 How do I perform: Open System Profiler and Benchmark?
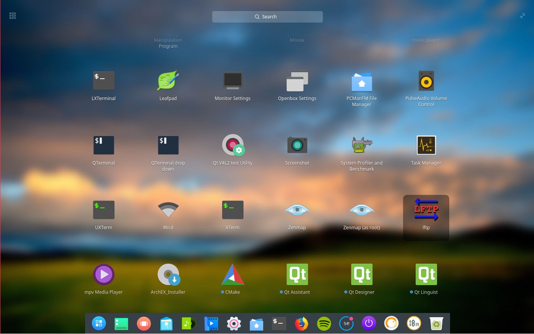tap(361, 149)
